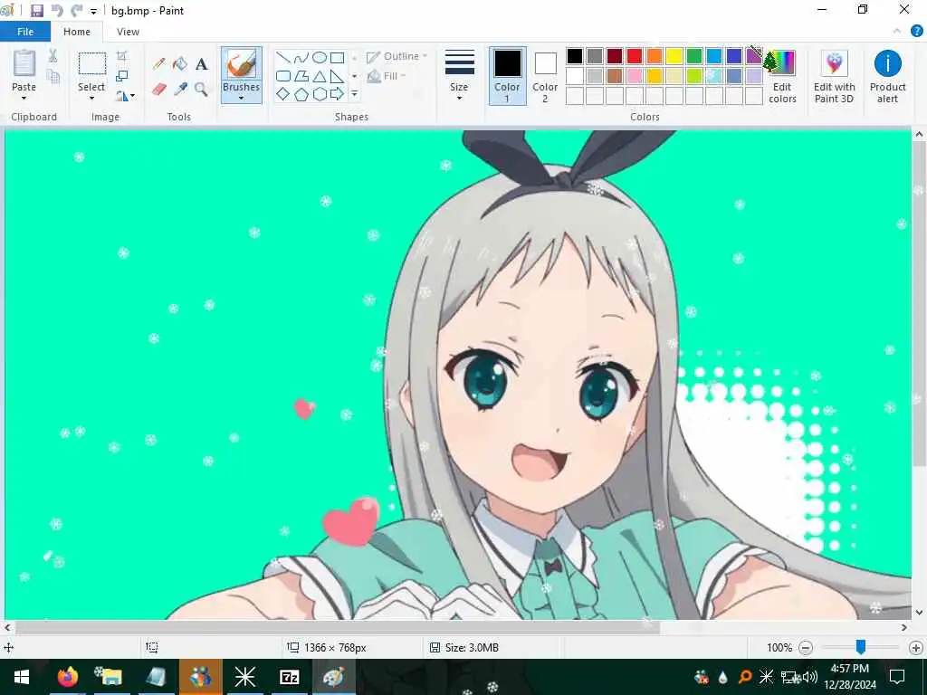Click the Edit colors button

[782, 76]
